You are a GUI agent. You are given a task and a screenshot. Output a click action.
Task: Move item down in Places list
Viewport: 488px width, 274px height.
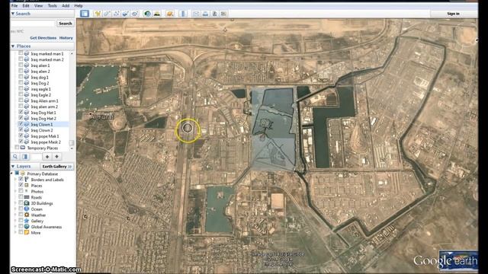[x=56, y=157]
